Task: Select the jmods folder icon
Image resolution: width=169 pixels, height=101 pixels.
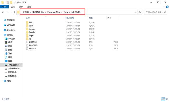Action: (27, 32)
